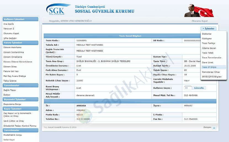
Task: Click the Kullanıcı Sayısı input field
Action: click(x=188, y=88)
